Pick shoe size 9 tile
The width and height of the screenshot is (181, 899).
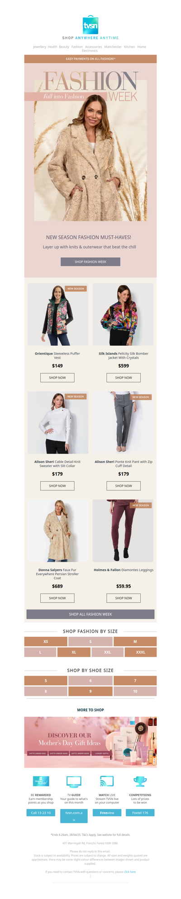(90, 691)
